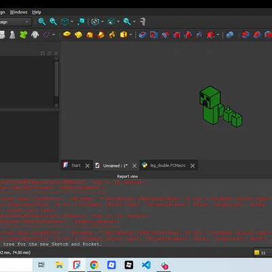The image size is (272, 272).
Task: Expand the additive primitives dropdown arrow
Action: 131,35
